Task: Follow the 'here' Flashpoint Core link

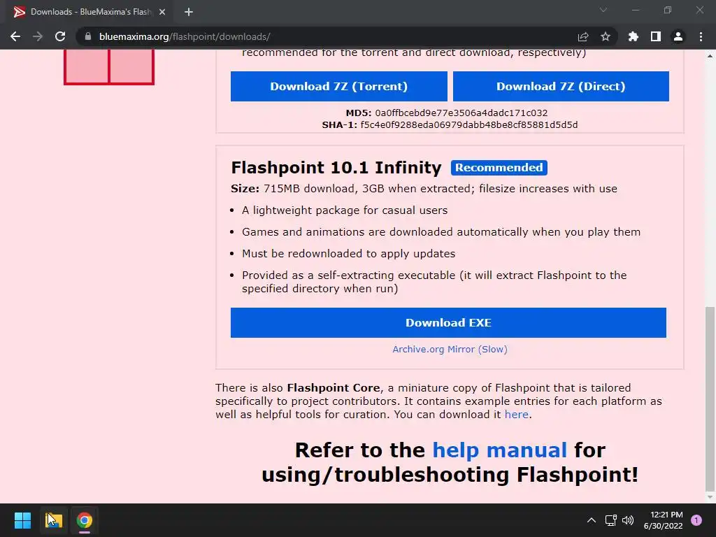Action: [517, 414]
